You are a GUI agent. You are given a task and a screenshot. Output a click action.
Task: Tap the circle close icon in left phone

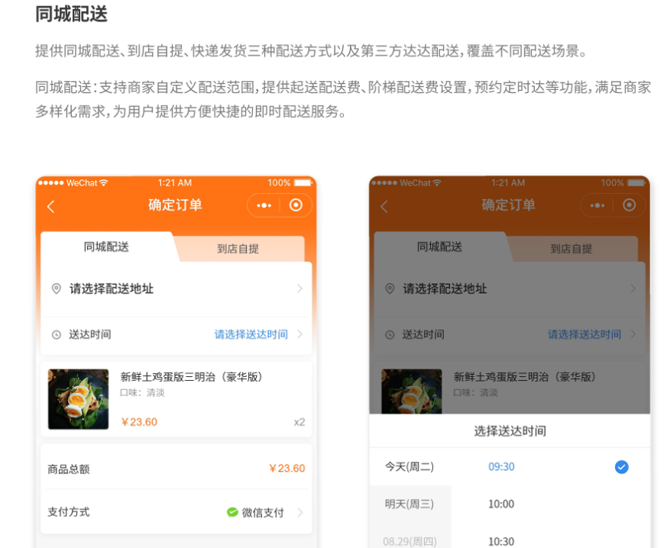296,205
